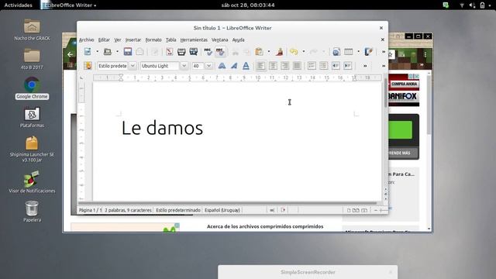Open the Insert Table dropdown arrow
Viewport: 496px width, 279px height.
click(358, 52)
